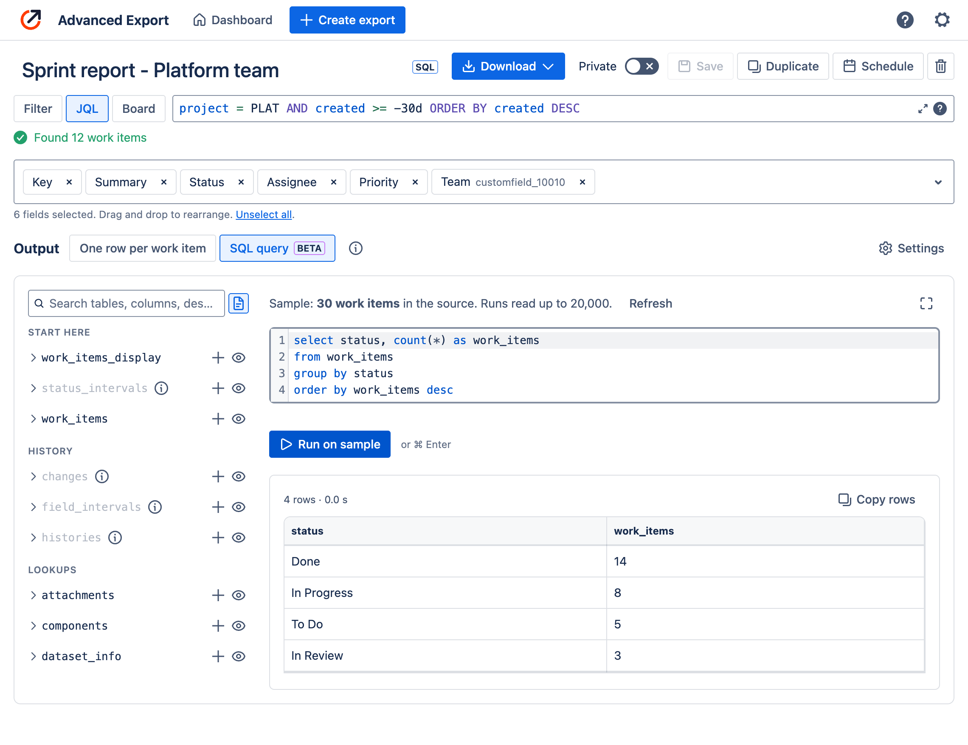Duplicate this export

[x=783, y=67]
